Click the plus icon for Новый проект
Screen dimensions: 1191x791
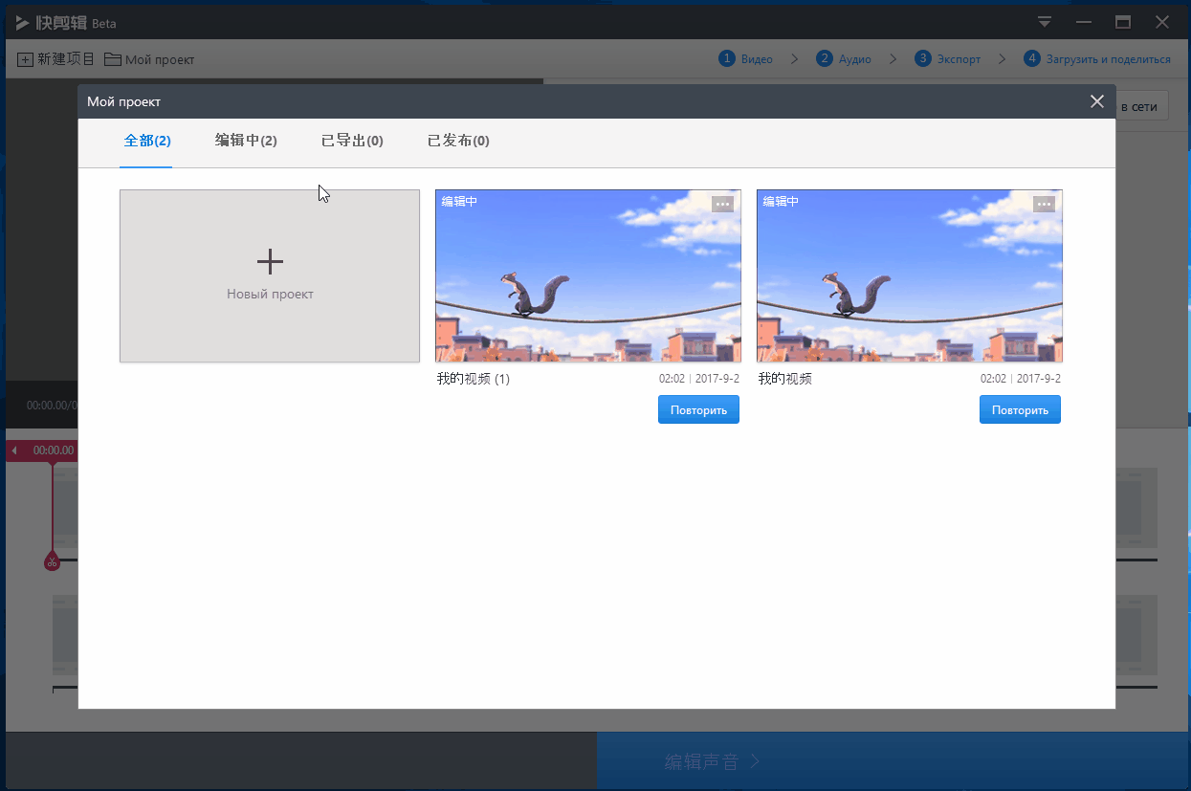(x=270, y=261)
